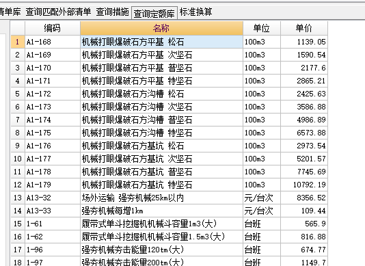Select 机械打眼爆破石方平基 普坚石 row
Screen dimensions: 365x266
pos(161,68)
